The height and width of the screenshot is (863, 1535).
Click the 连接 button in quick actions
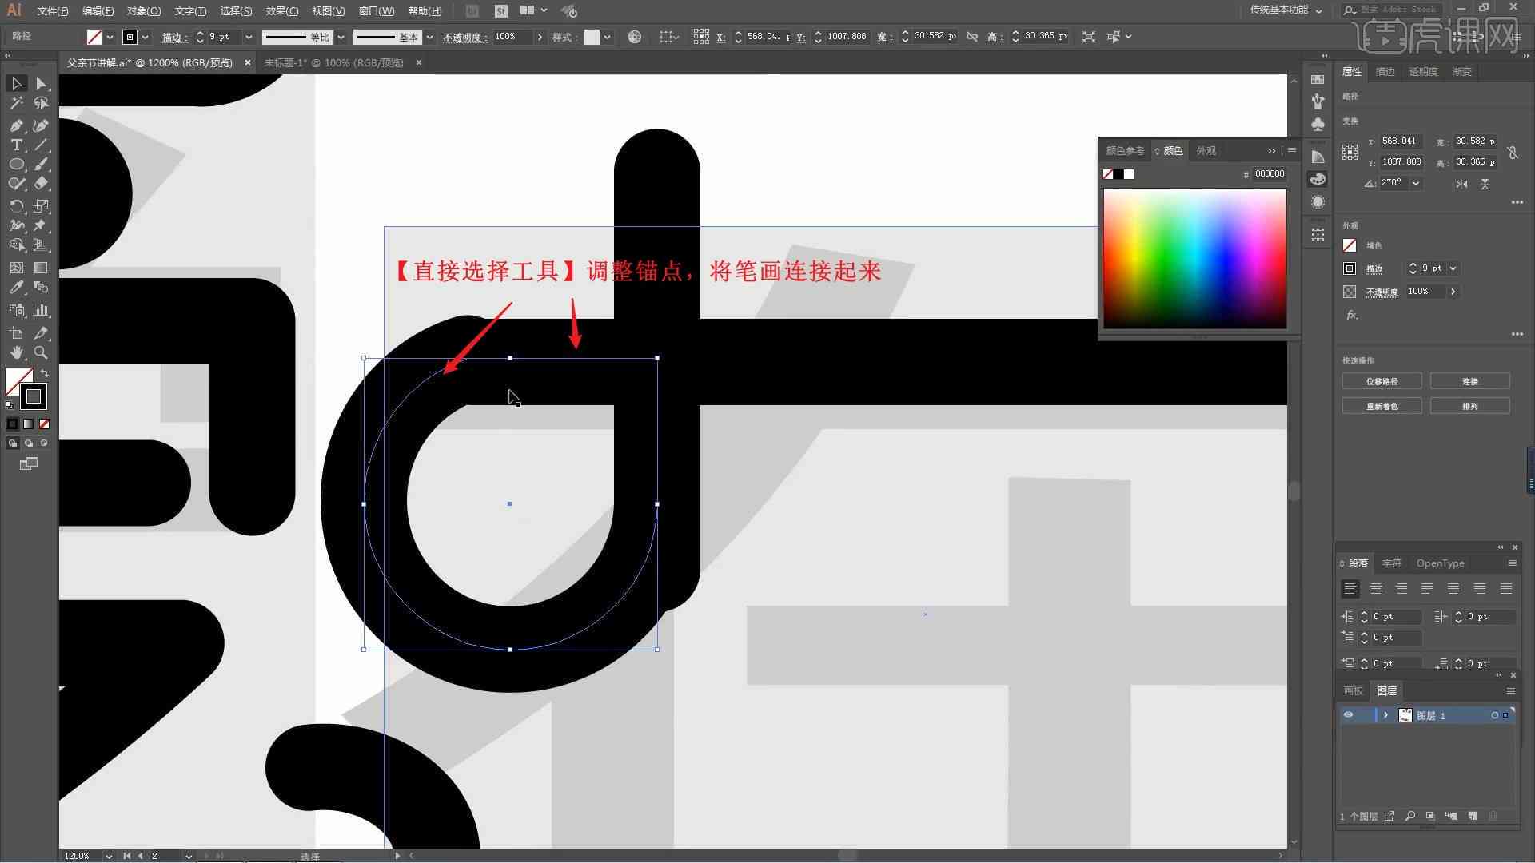pyautogui.click(x=1471, y=380)
